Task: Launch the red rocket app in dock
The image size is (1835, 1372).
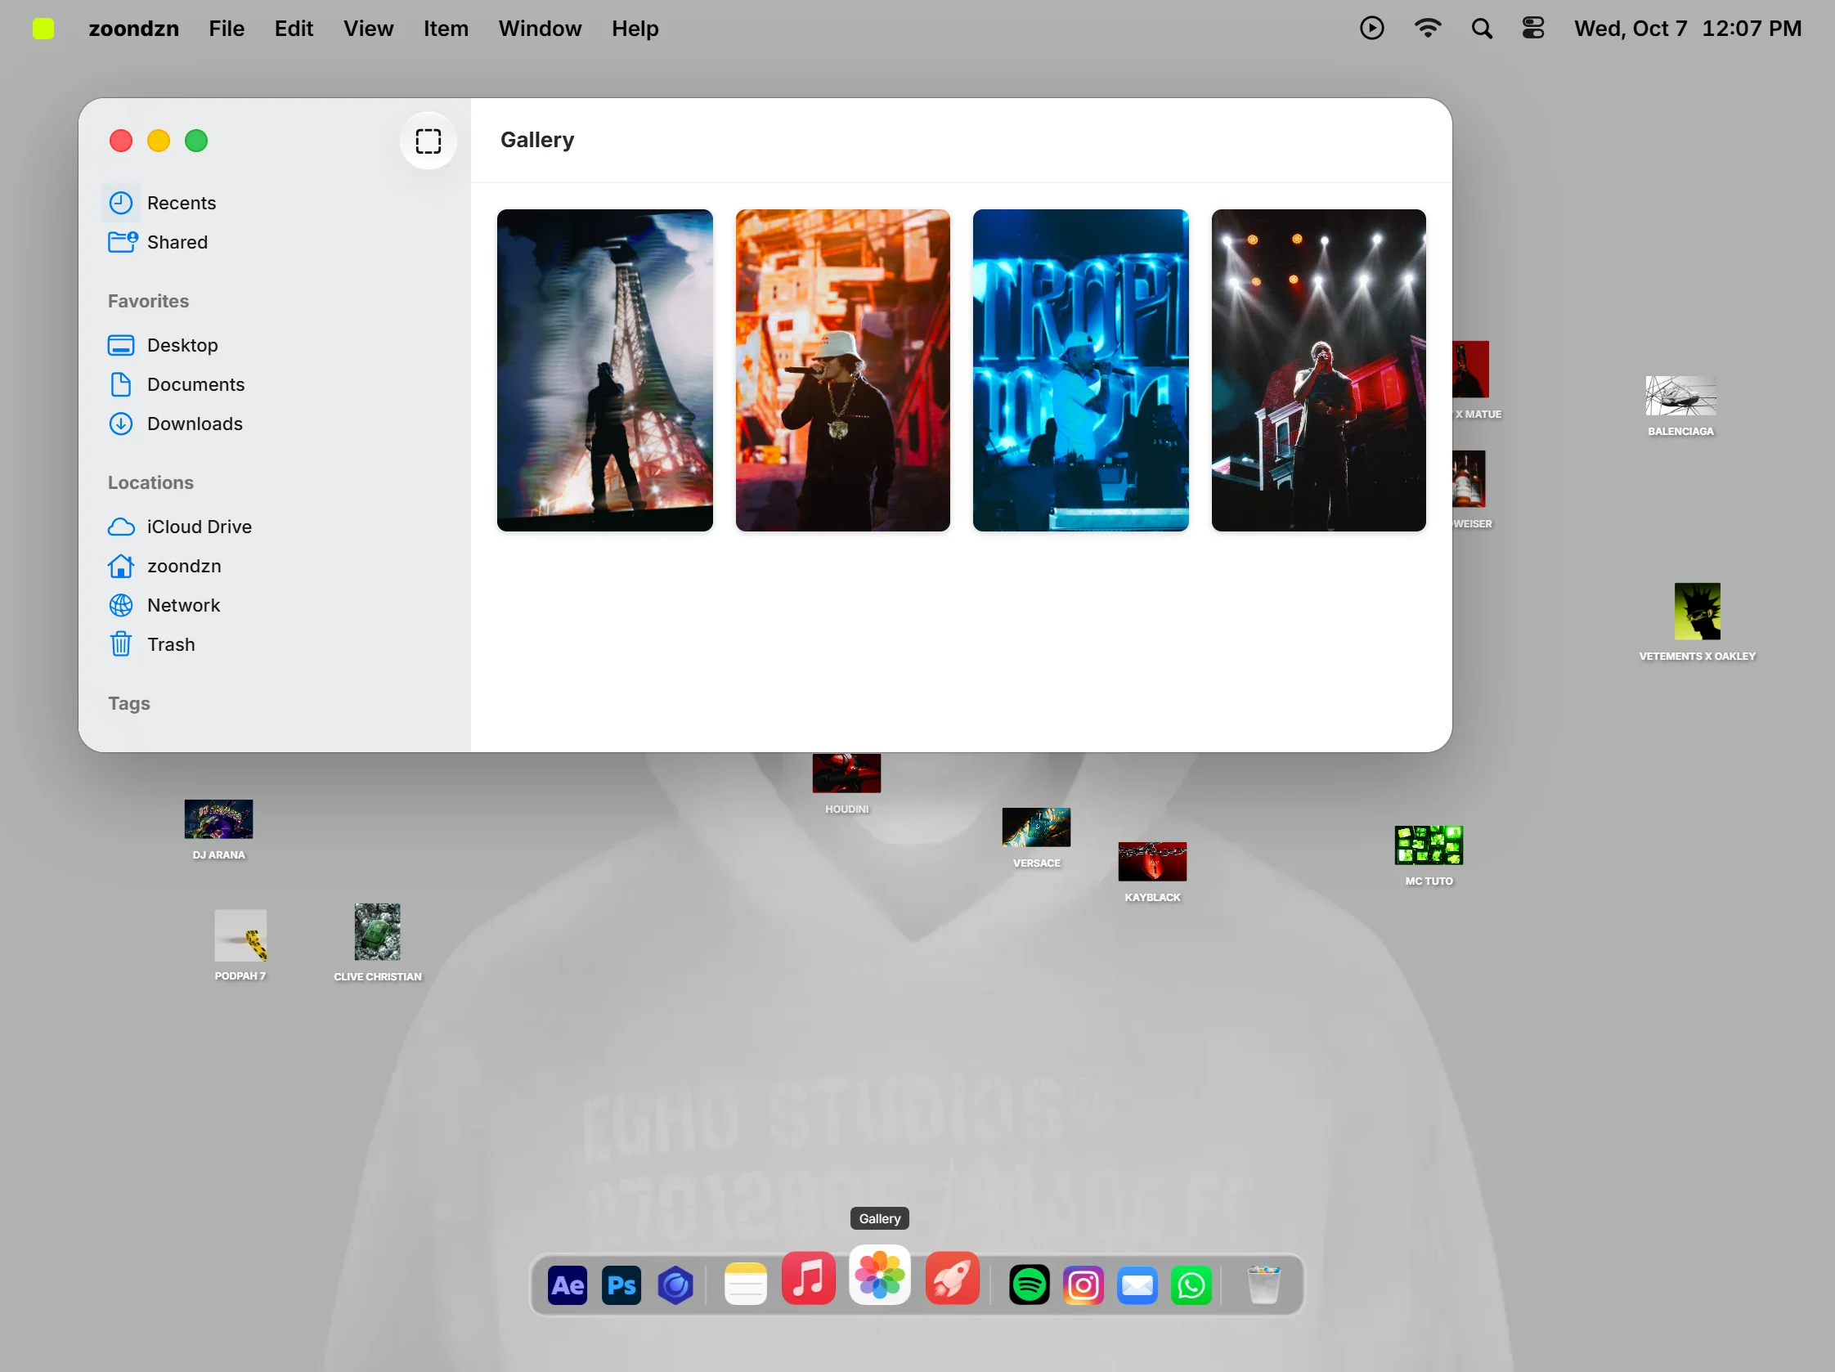Action: pos(953,1278)
